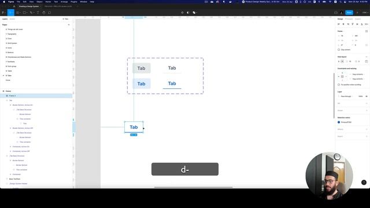Viewport: 370px width, 208px height.
Task: Click the Boolean groups icon
Action: (194, 13)
